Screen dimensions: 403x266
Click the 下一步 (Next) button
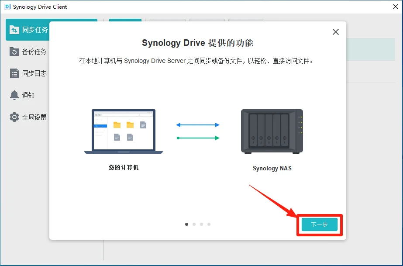click(x=320, y=225)
